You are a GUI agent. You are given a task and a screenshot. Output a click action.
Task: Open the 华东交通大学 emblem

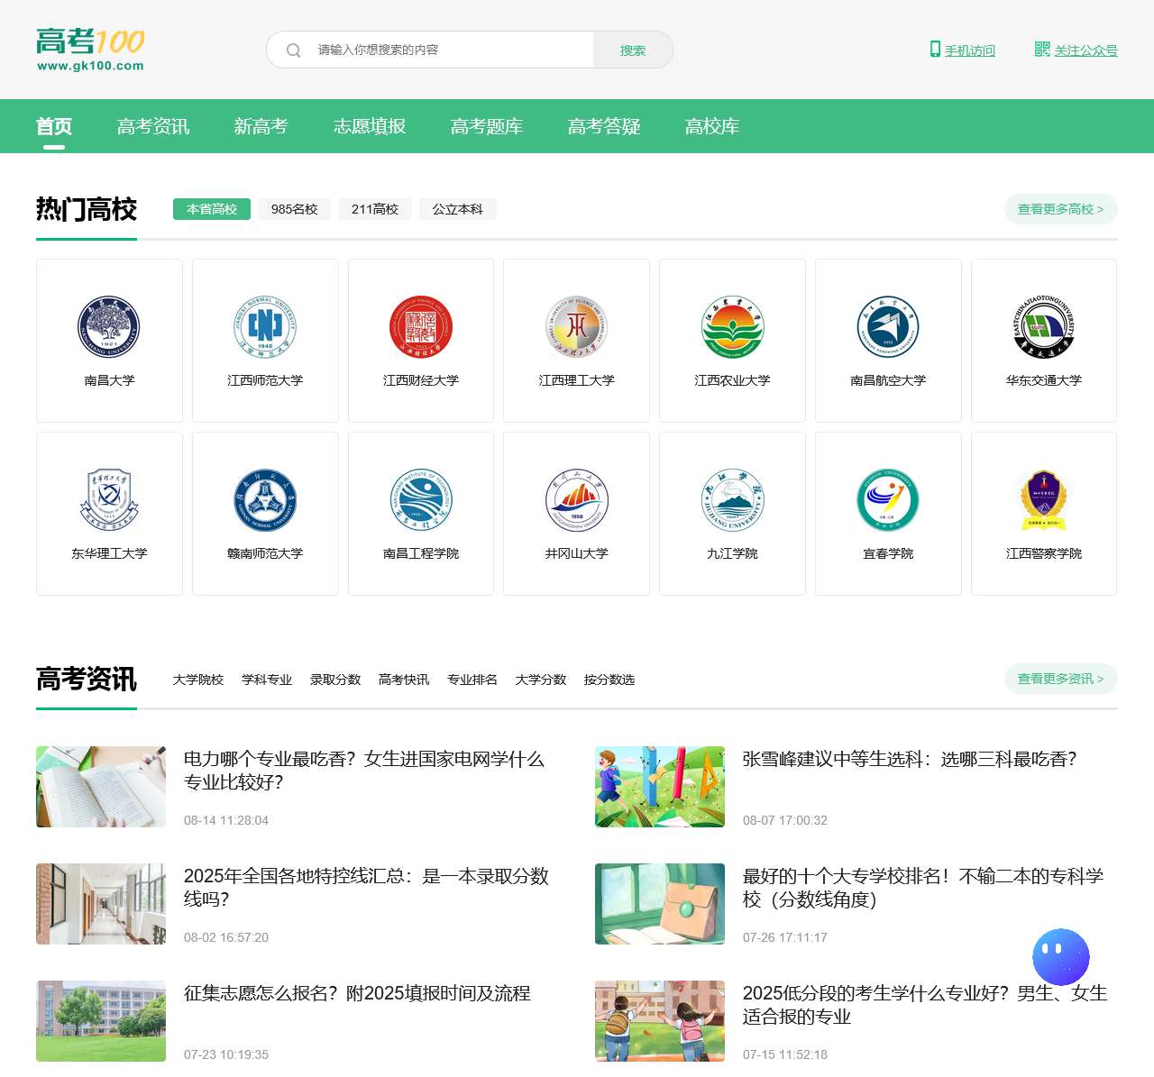pos(1044,326)
